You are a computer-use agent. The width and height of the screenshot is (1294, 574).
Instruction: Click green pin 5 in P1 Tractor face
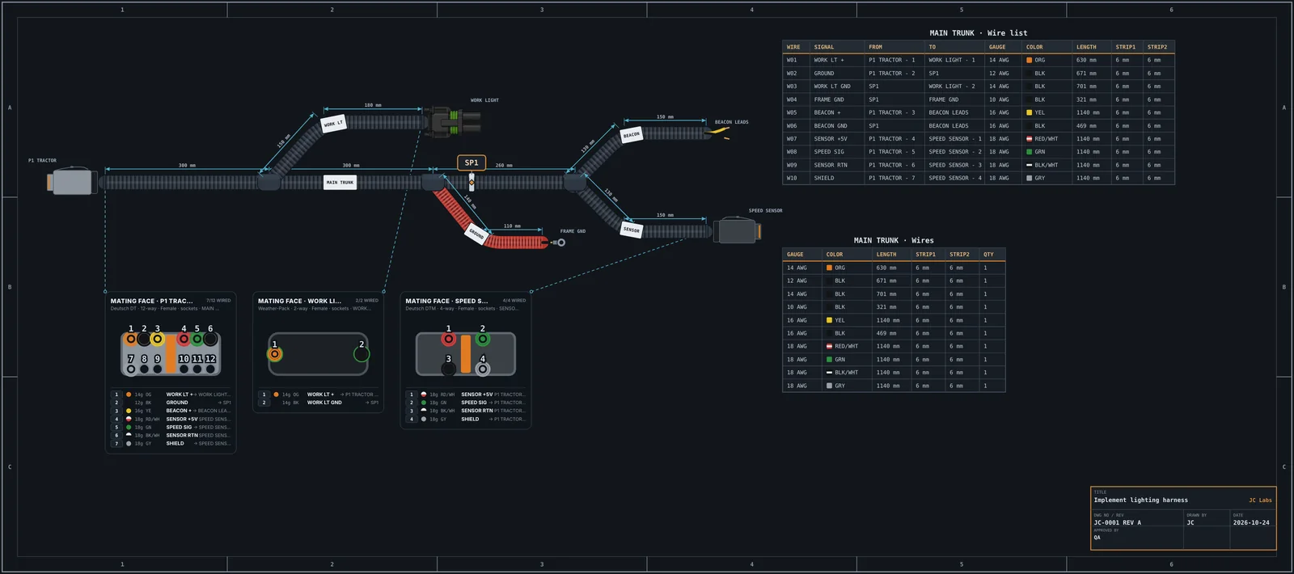click(x=197, y=339)
